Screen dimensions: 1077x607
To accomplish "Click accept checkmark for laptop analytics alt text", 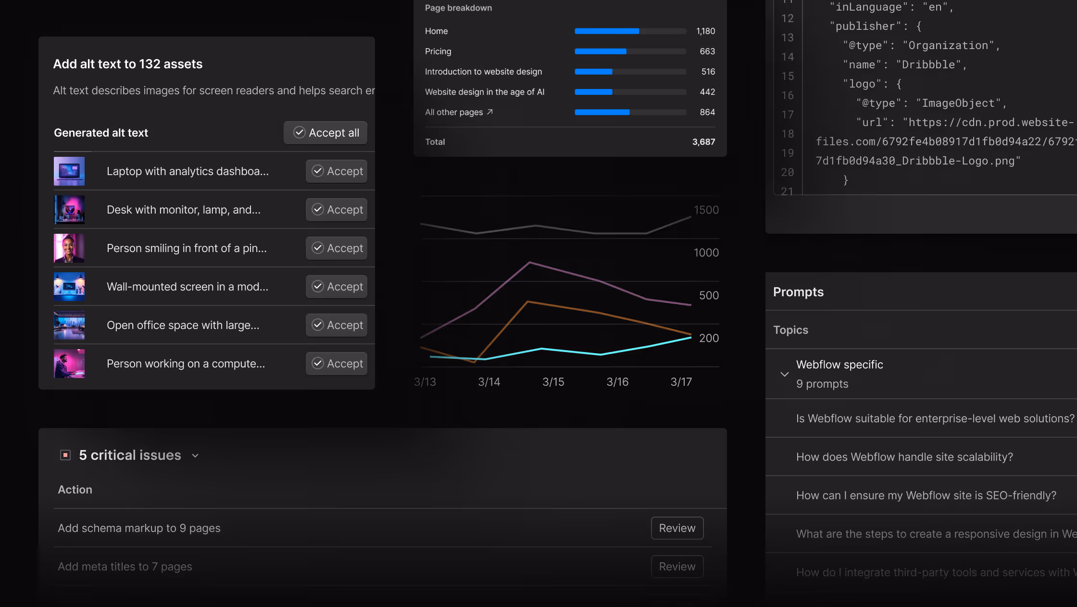I will pos(318,171).
